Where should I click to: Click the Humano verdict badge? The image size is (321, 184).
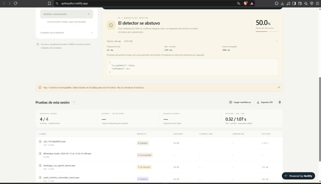click(x=143, y=143)
